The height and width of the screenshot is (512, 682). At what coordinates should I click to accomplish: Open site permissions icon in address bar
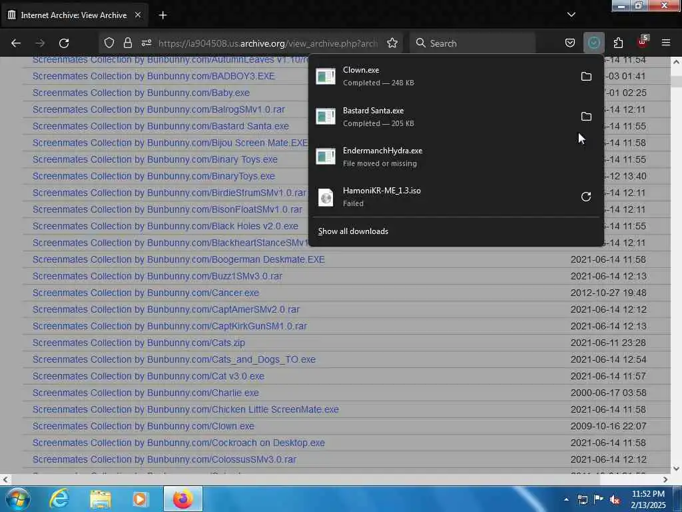coord(147,43)
